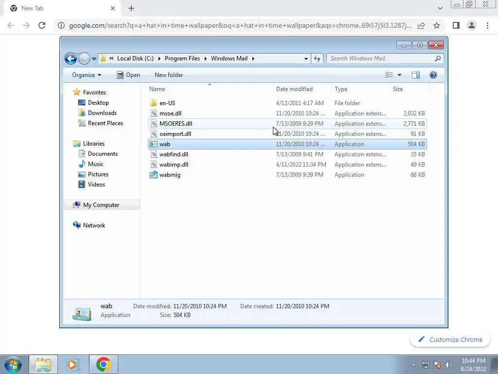498x374 pixels.
Task: Open address bar previous locations dropdown
Action: (306, 58)
